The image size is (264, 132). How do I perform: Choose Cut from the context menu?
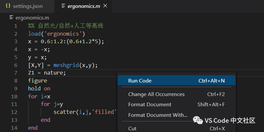[176, 128]
